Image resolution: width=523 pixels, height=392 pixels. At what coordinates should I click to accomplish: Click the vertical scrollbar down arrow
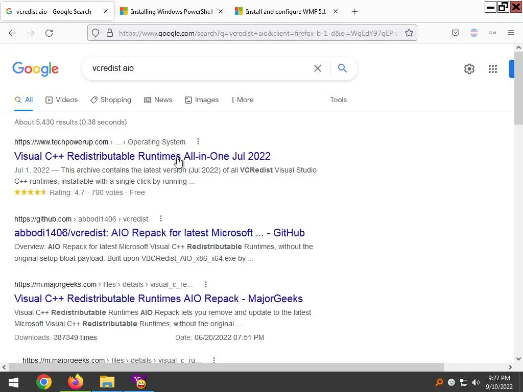tap(518, 359)
